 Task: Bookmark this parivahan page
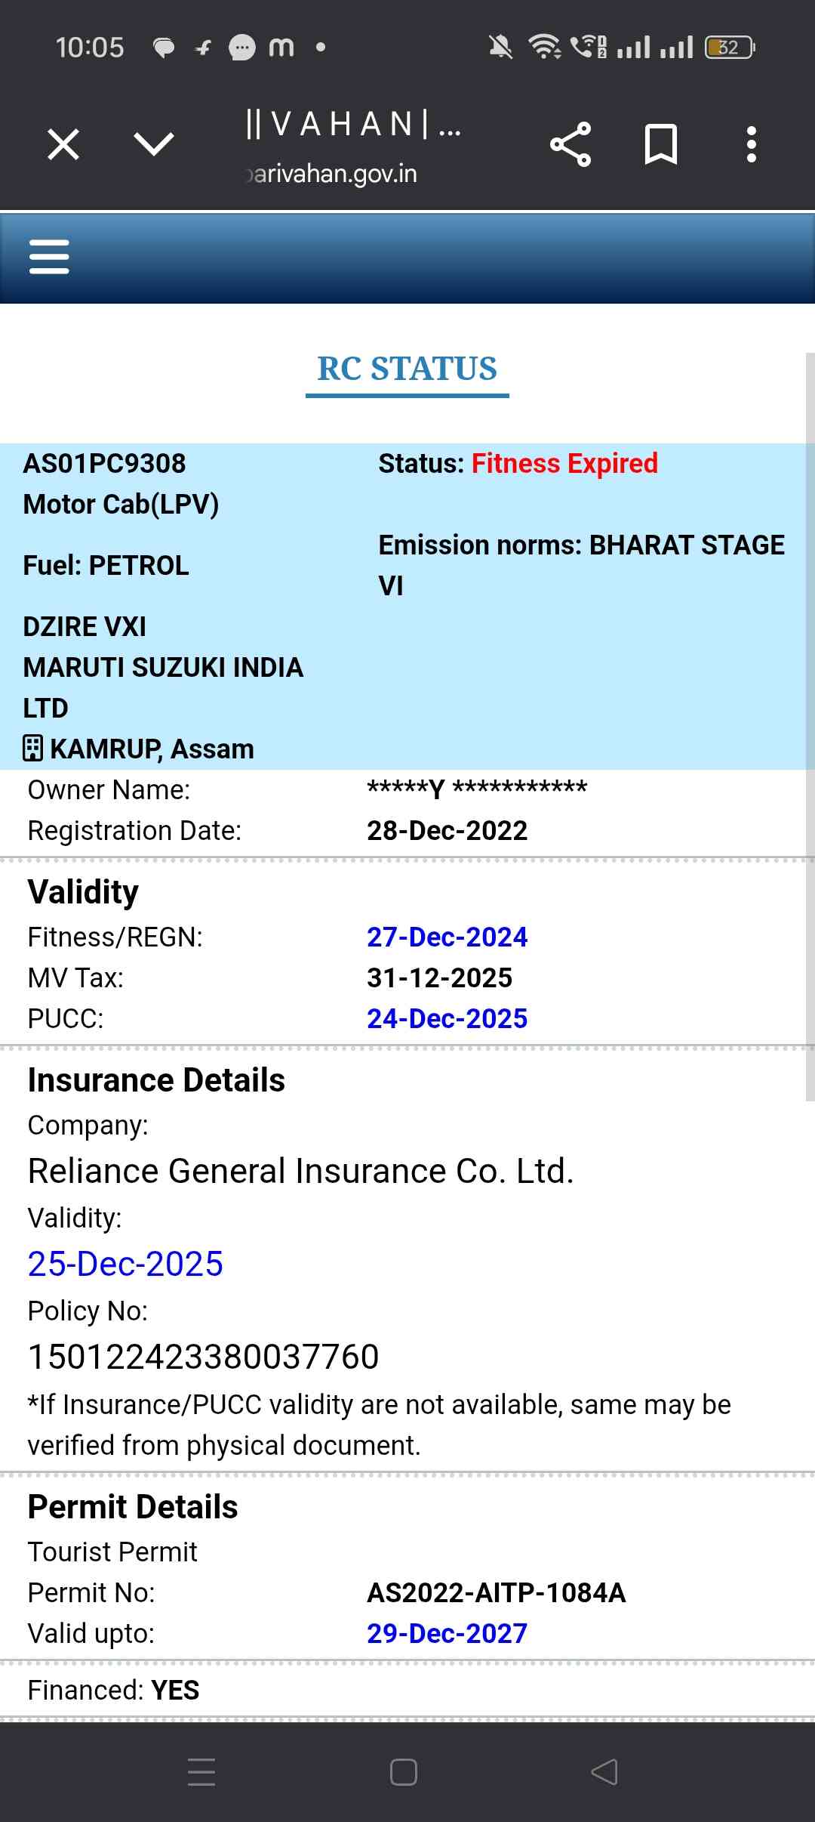pyautogui.click(x=661, y=144)
